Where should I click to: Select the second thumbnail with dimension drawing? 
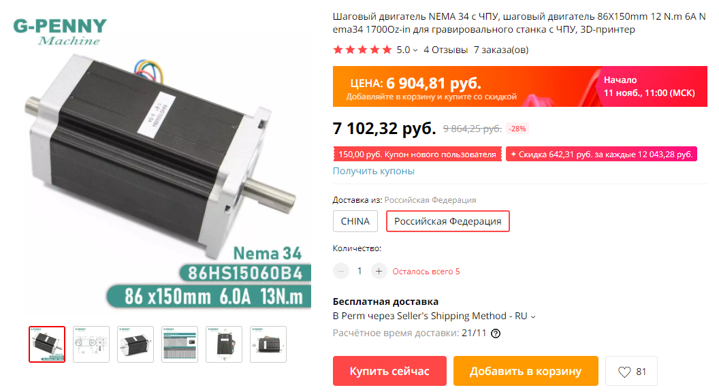(91, 344)
